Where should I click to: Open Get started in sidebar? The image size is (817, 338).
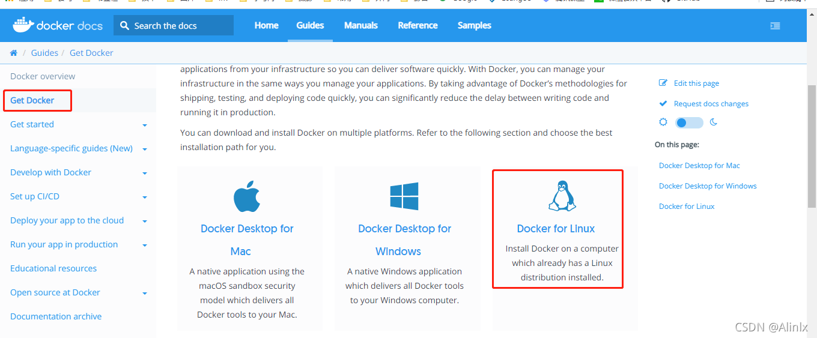[32, 124]
